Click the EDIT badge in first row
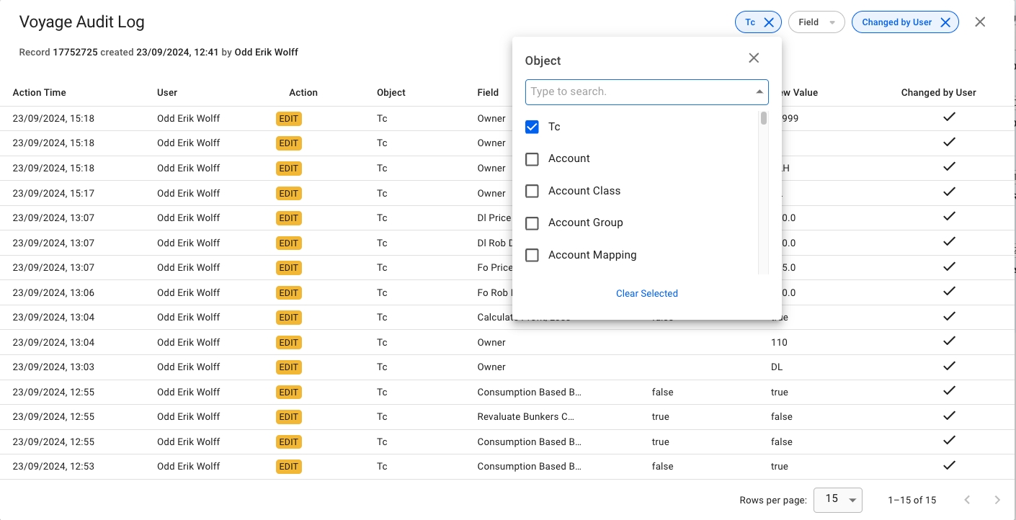 [x=288, y=119]
